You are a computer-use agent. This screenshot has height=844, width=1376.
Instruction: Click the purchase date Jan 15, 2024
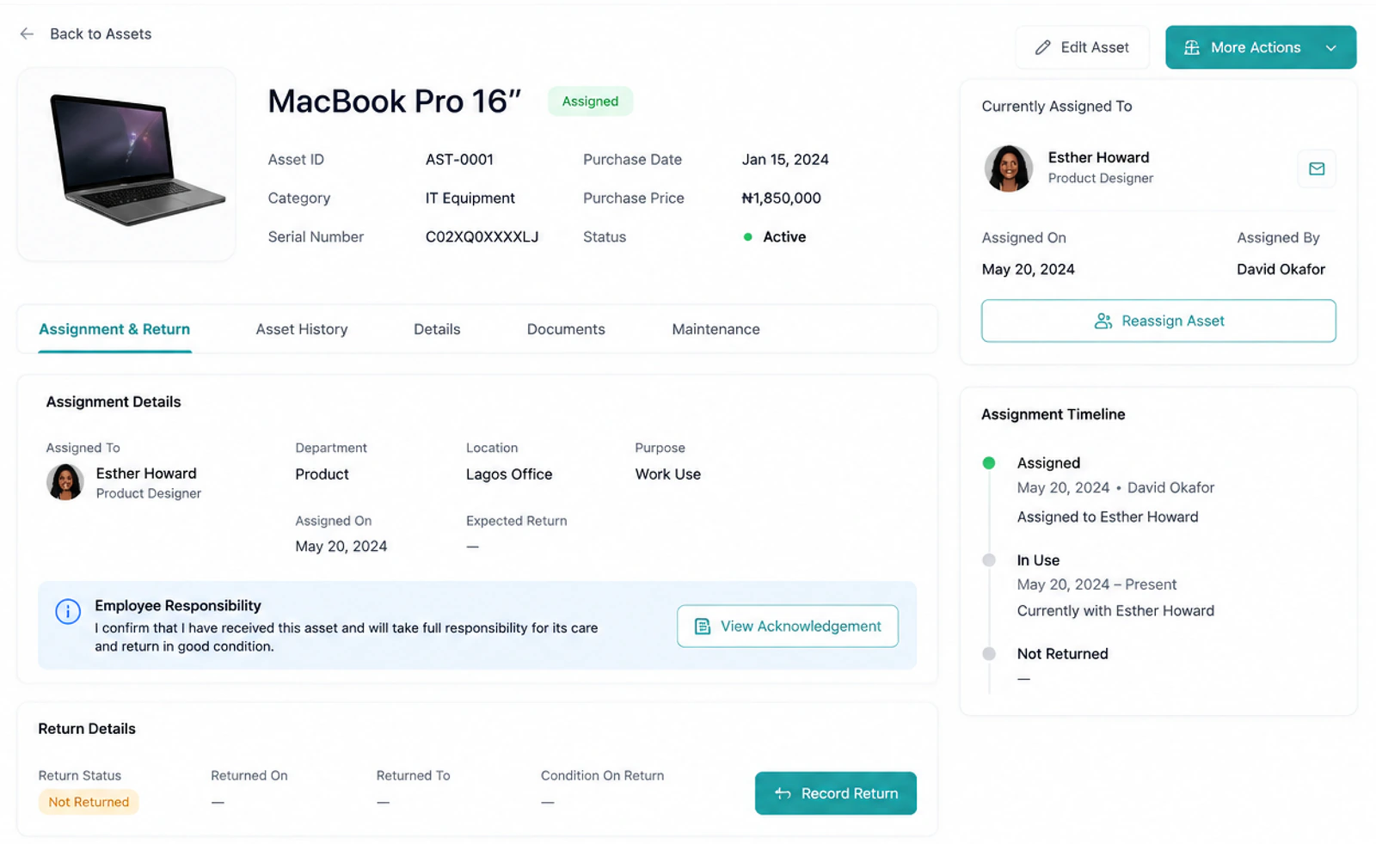[785, 159]
